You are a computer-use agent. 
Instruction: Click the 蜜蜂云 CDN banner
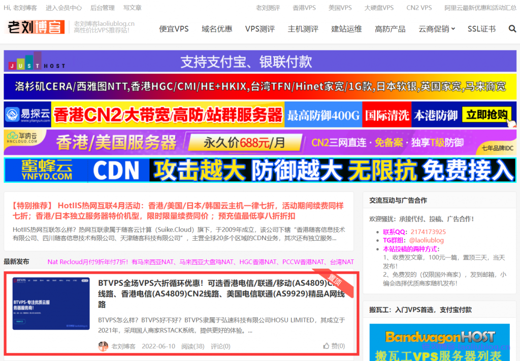259,170
